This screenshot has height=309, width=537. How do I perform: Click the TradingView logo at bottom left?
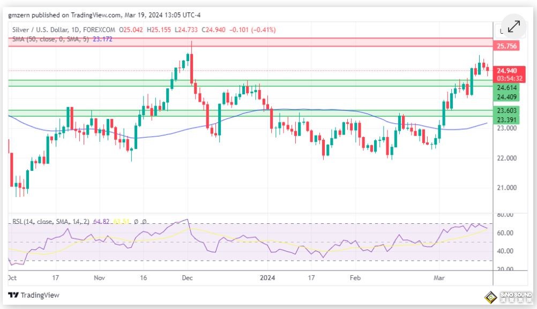click(34, 295)
